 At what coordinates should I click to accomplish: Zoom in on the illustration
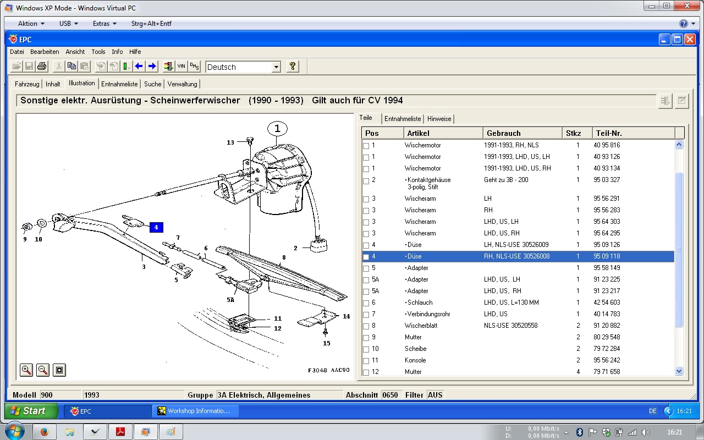pyautogui.click(x=26, y=370)
